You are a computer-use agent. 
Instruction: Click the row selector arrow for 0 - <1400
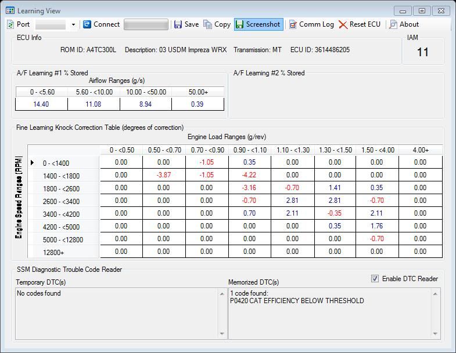point(33,163)
